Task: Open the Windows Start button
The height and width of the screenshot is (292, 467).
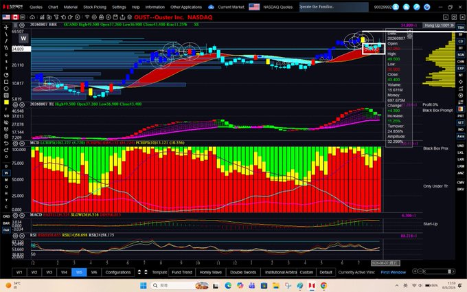Action: coord(144,285)
